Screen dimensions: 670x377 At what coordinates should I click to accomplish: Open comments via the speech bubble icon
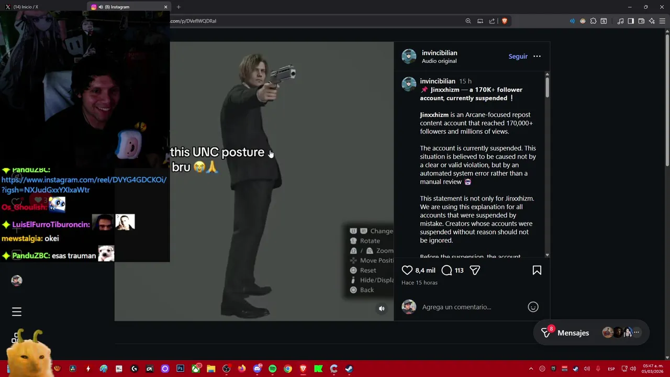coord(446,270)
